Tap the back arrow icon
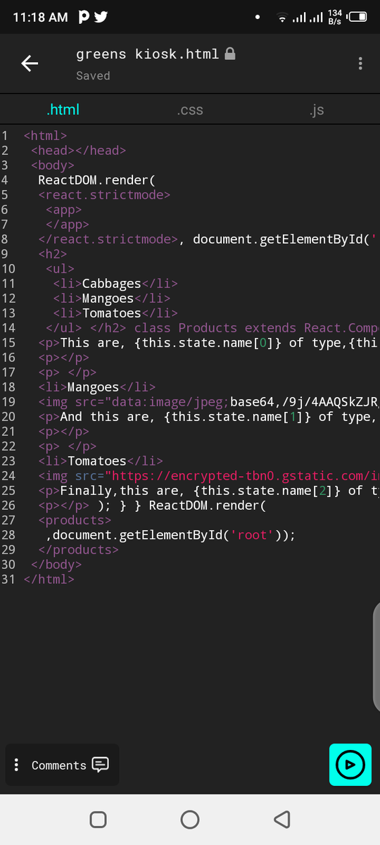Screen dimensions: 380x845 (30, 63)
